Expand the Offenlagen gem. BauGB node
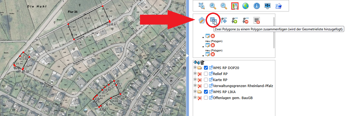The width and height of the screenshot is (356, 116). [195, 98]
